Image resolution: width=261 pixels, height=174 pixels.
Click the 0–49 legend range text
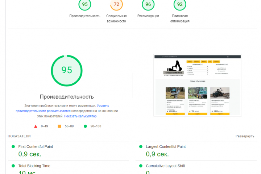coord(45,126)
